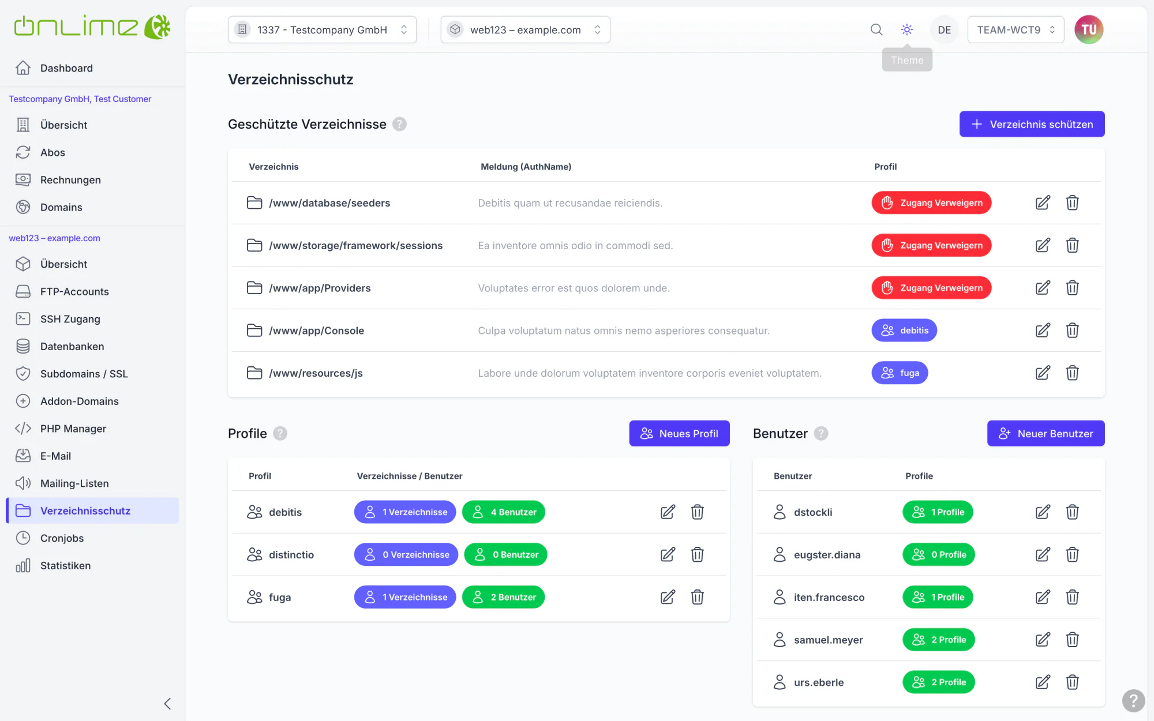Open help bubble icon at bottom right
The width and height of the screenshot is (1154, 721).
(x=1133, y=701)
